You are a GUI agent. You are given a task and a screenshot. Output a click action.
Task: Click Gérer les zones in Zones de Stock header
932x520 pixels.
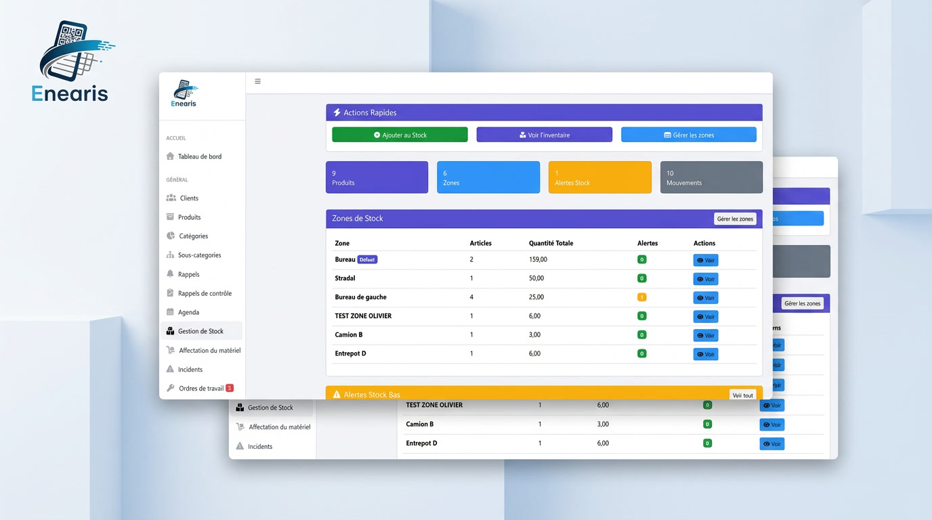[735, 219]
